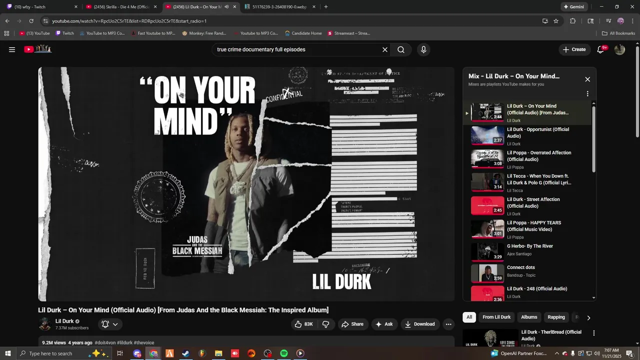Open Chrome profile avatar in toolbar
Viewport: 640px width, 360px height.
(620, 21)
